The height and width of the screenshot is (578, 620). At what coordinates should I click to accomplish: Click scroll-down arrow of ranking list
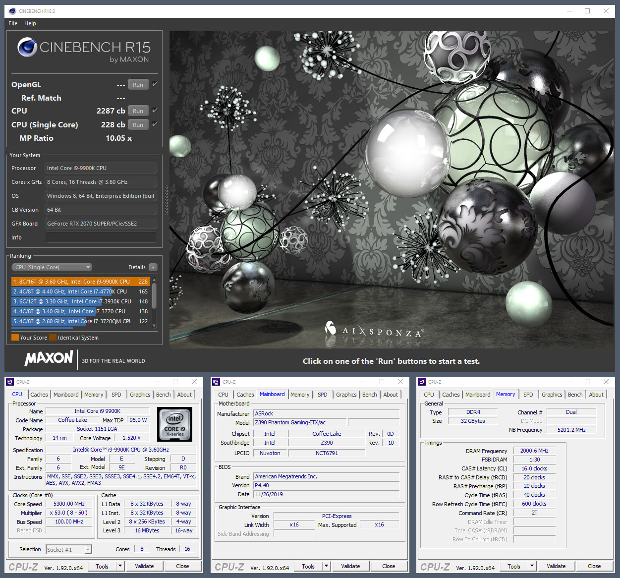[x=154, y=326]
